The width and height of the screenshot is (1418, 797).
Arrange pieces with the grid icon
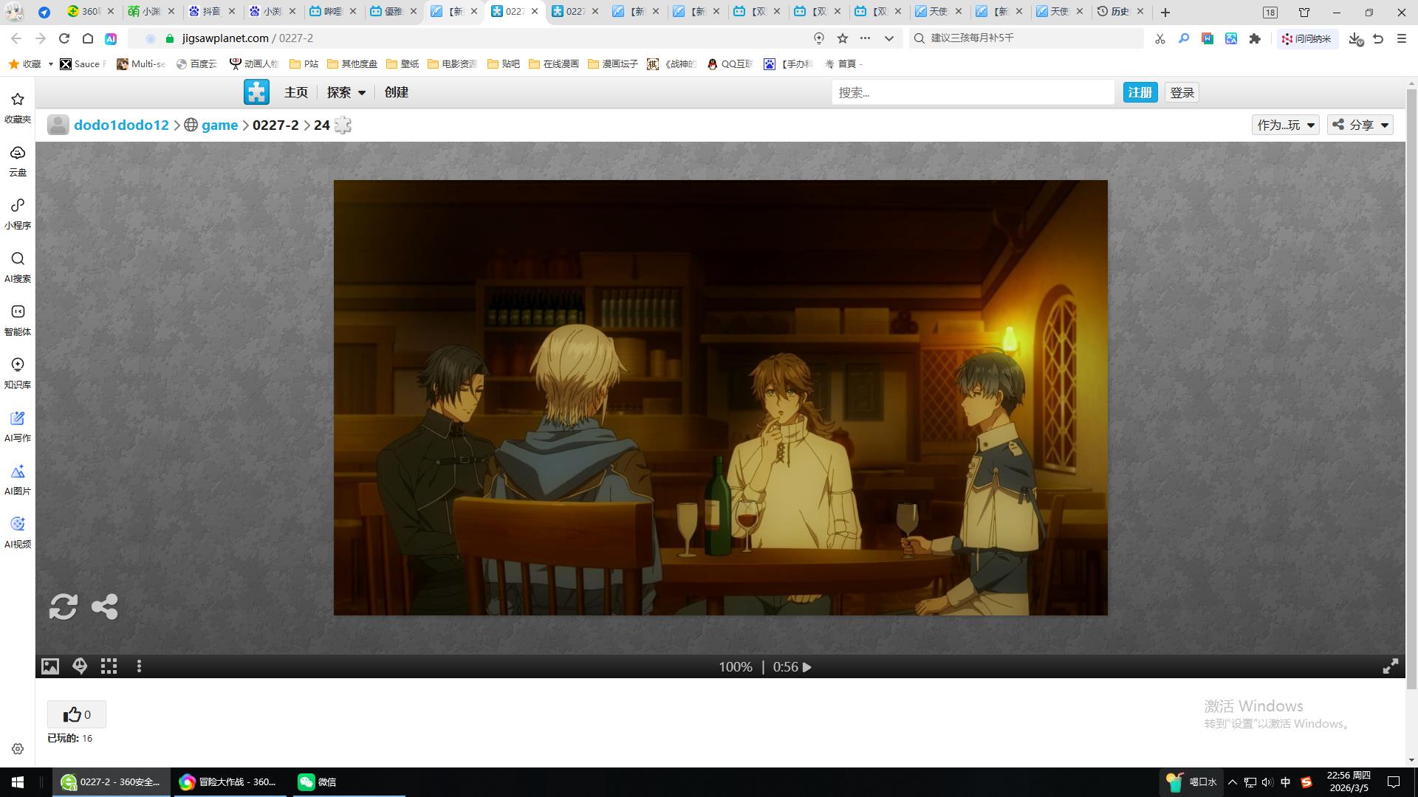coord(109,666)
